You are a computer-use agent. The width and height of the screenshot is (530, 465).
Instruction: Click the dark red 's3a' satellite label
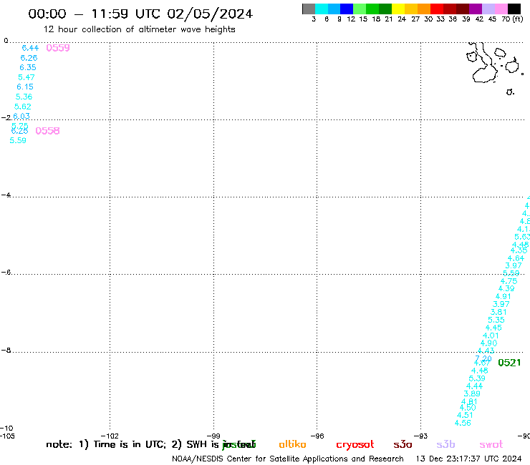point(403,445)
